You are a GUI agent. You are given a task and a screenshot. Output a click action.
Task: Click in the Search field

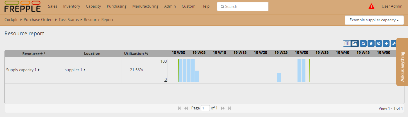tap(243, 6)
